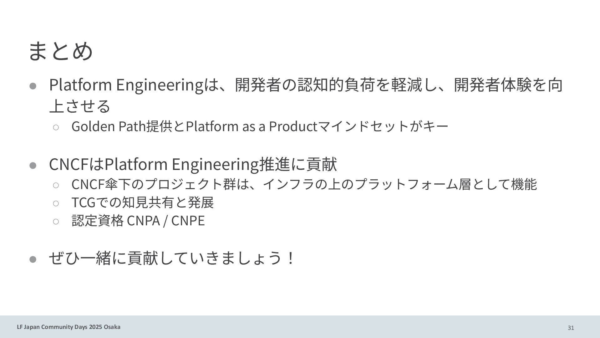Click the filled bullet before ぜひ一緒に
The width and height of the screenshot is (600, 338).
pyautogui.click(x=33, y=259)
